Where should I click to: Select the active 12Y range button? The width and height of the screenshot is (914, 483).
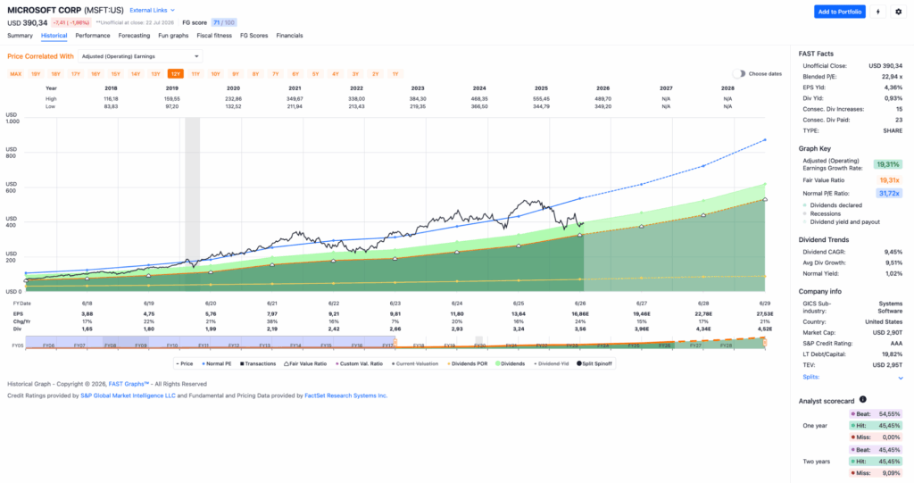(176, 74)
